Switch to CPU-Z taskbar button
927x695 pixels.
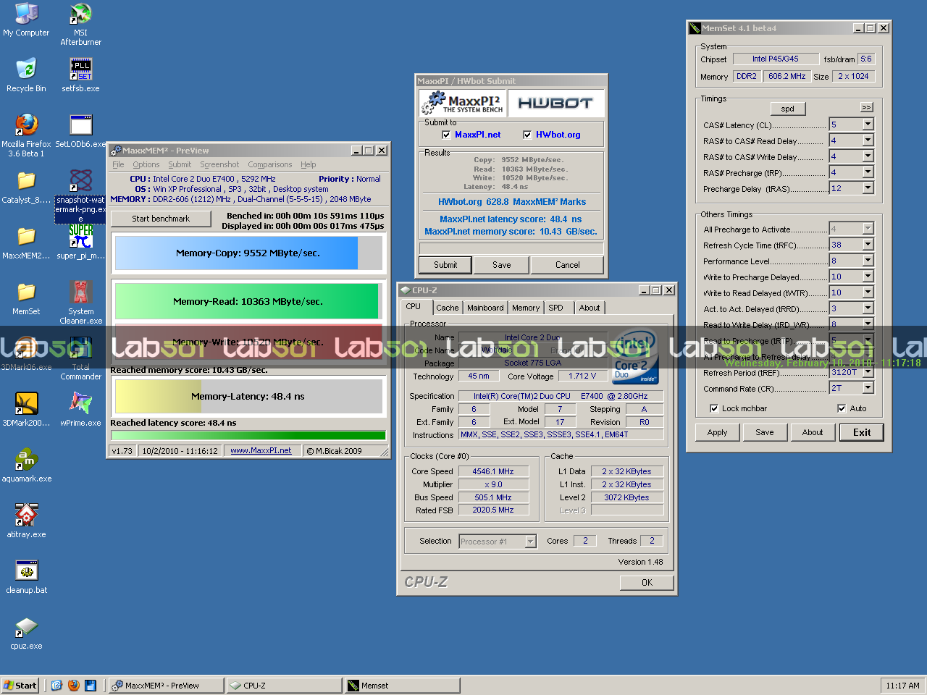point(284,685)
